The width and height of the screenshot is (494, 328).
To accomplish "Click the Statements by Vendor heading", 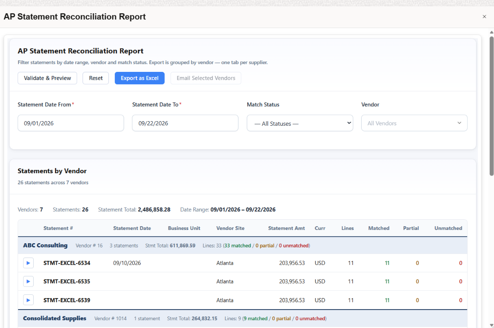I will click(x=52, y=171).
